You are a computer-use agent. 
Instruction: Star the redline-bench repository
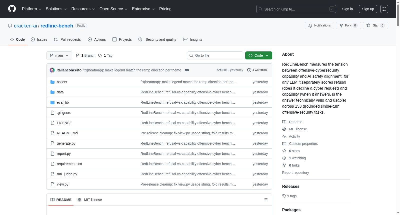375,25
